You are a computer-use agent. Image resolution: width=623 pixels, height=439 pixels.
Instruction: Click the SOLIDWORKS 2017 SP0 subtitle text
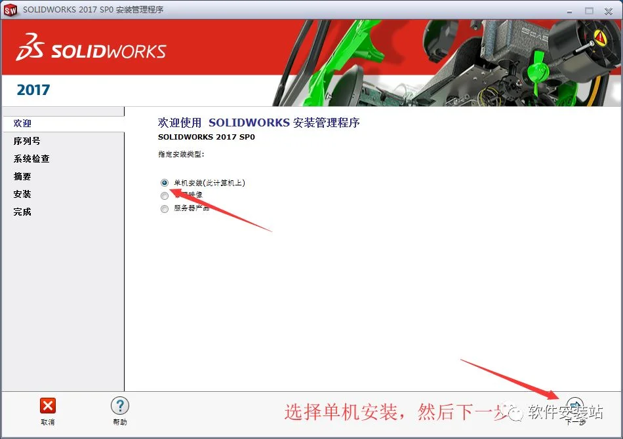point(206,137)
